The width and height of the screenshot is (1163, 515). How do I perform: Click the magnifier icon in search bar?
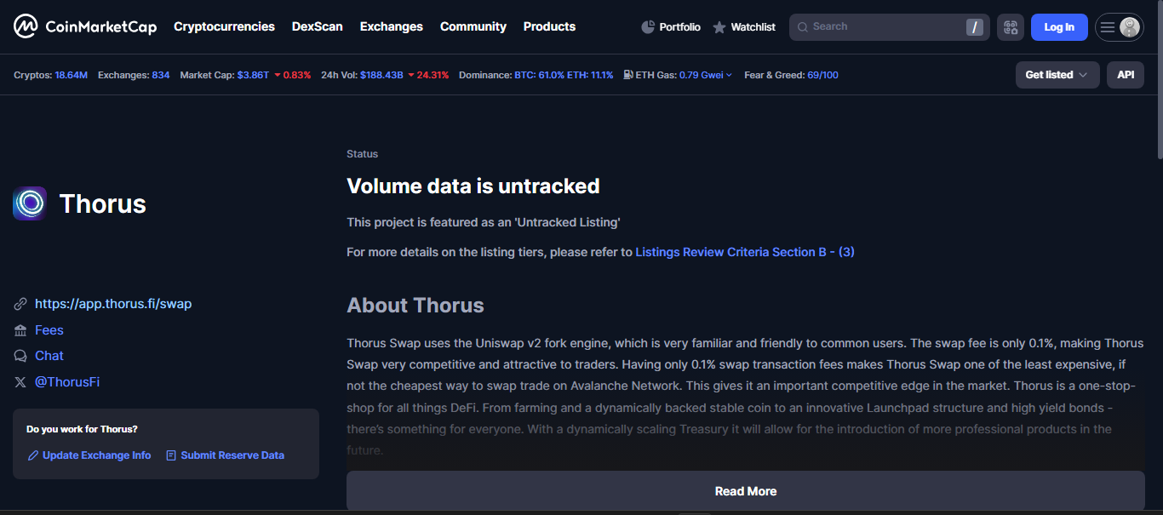(x=803, y=27)
